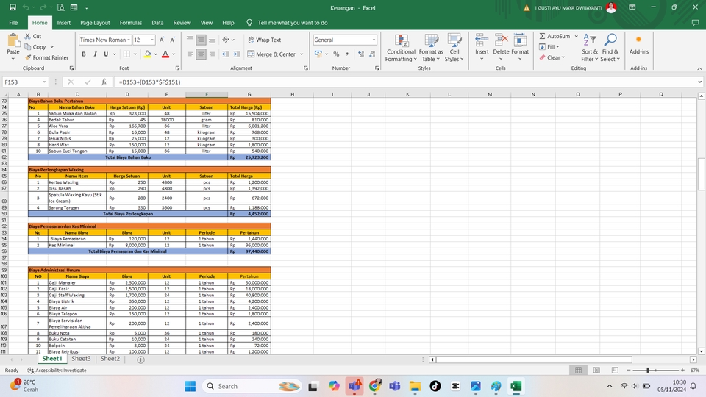Click the Increase Indent icon
This screenshot has width=706, height=397.
[x=237, y=54]
